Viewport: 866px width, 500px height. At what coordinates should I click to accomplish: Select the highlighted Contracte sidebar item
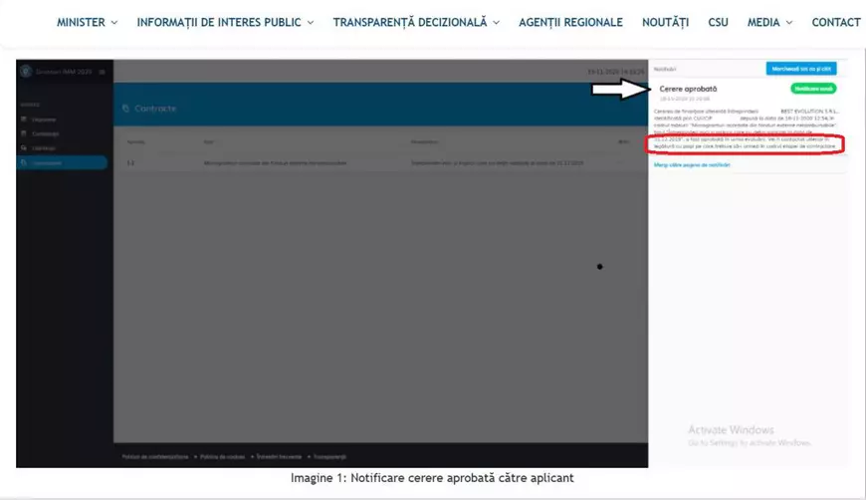[62, 162]
